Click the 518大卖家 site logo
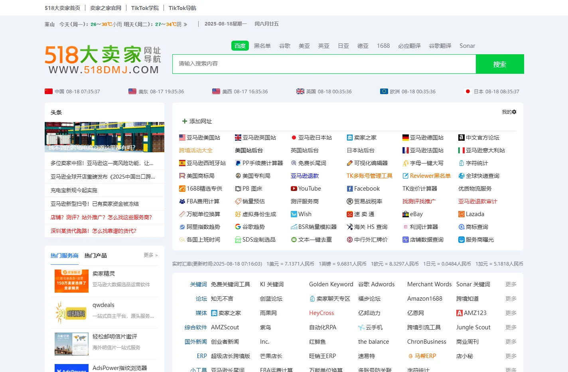Image resolution: width=568 pixels, height=372 pixels. pos(103,59)
